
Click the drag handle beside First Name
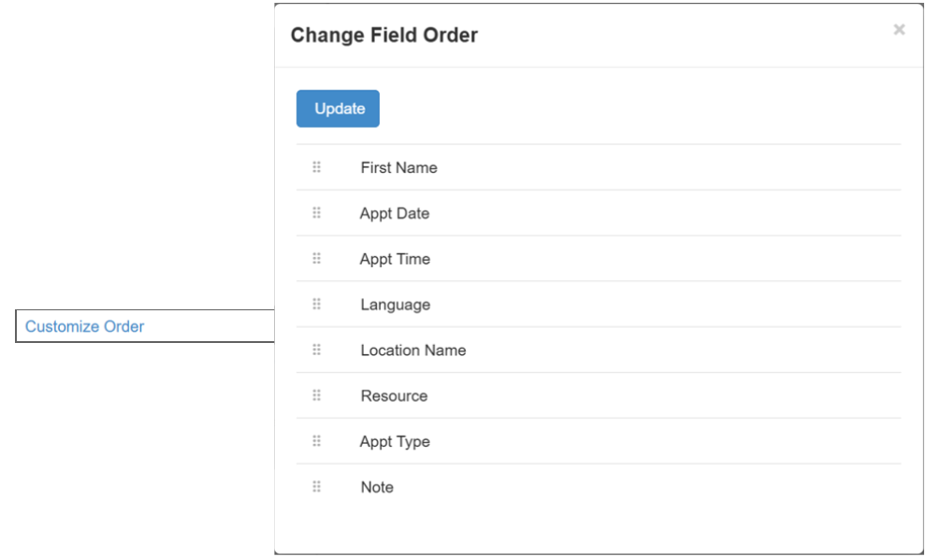point(316,167)
